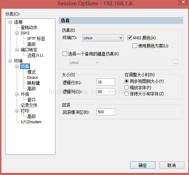The height and width of the screenshot is (175, 189).
Task: Uncheck the ANSI 颜色 checkbox
Action: 129,38
